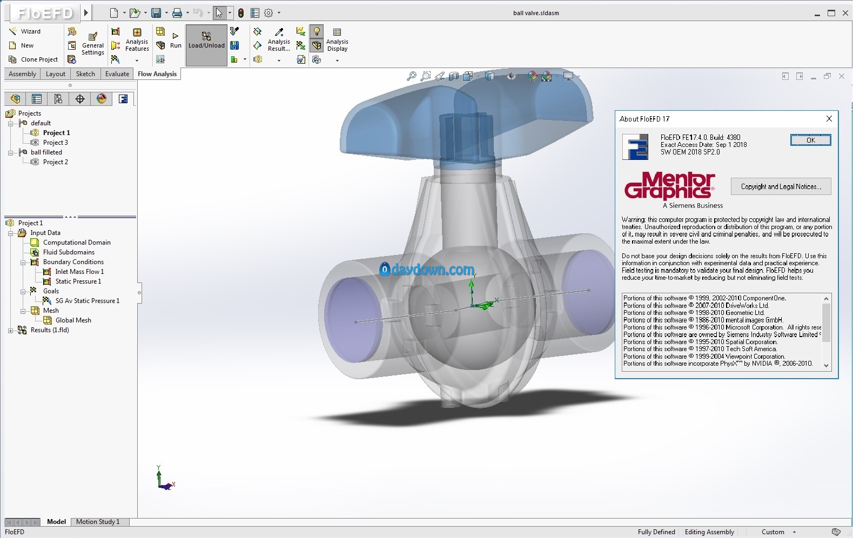
Task: Open the Analysis Display dropdown arrow
Action: coord(337,60)
